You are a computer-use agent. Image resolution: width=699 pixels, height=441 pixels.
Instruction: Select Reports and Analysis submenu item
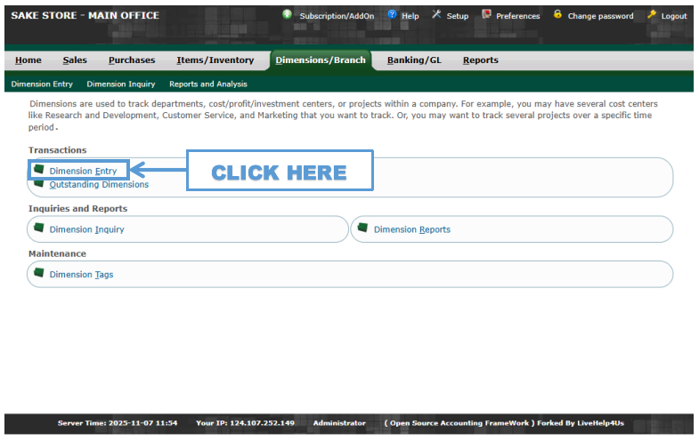[x=207, y=84]
